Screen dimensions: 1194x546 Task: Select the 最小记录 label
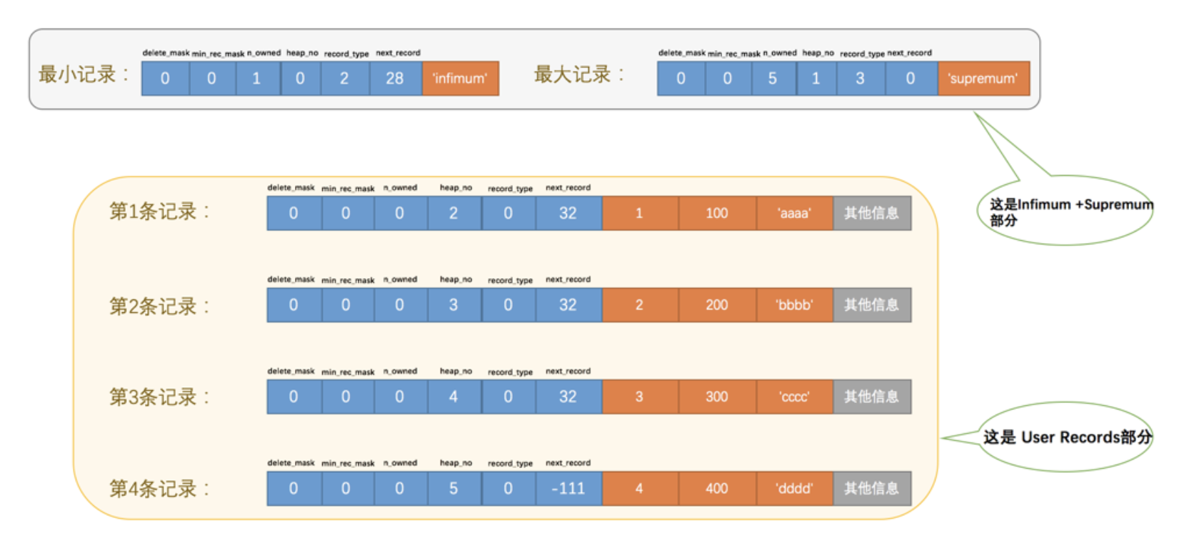pos(83,74)
